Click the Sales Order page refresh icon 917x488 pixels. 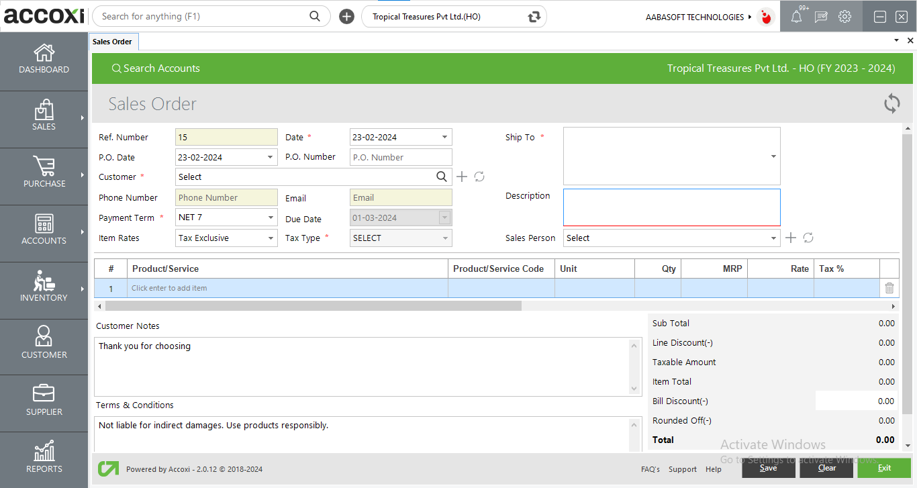(x=891, y=104)
